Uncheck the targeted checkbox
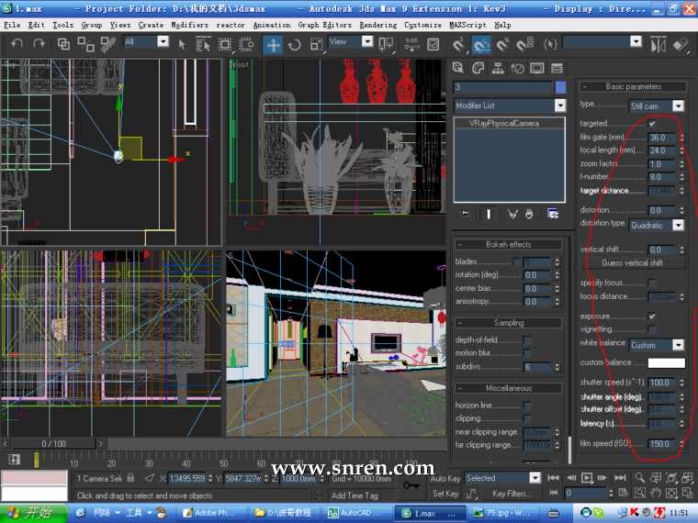 coord(652,123)
